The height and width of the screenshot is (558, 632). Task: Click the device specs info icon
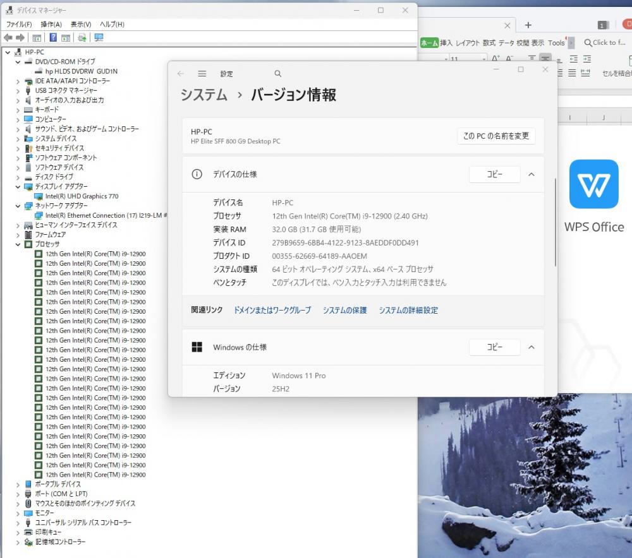click(x=197, y=174)
